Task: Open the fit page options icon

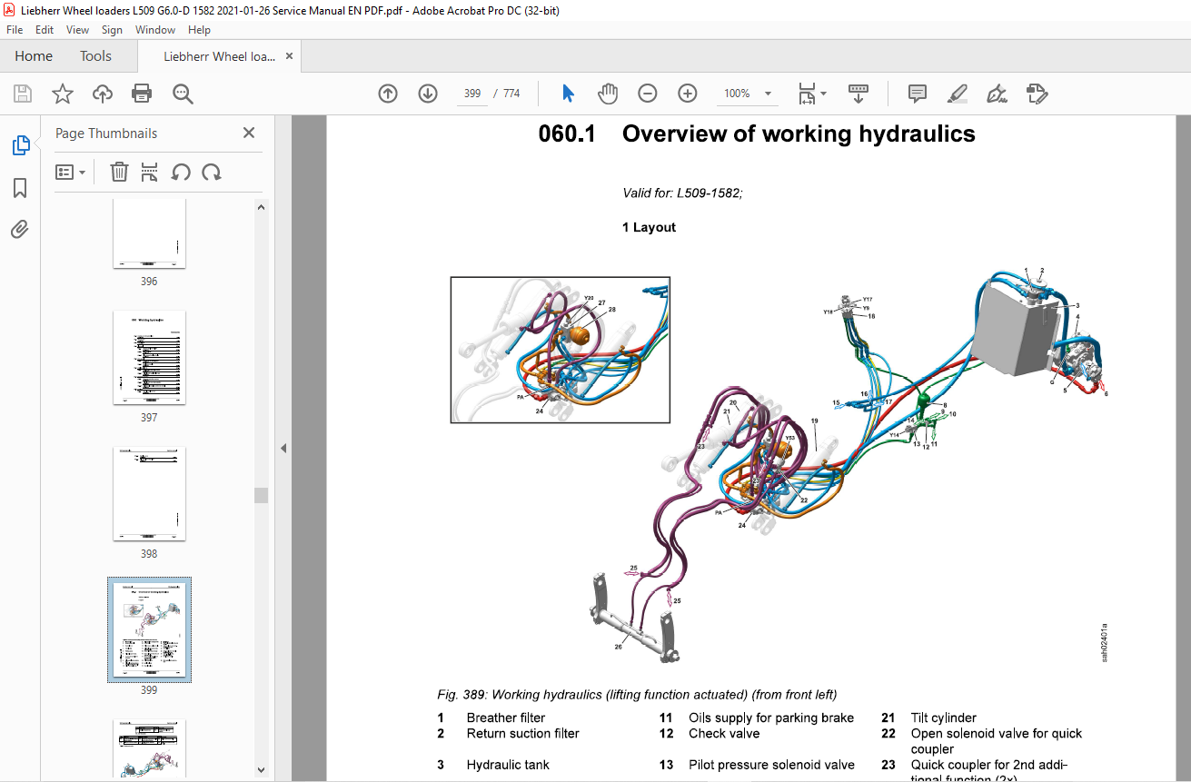Action: coord(807,94)
